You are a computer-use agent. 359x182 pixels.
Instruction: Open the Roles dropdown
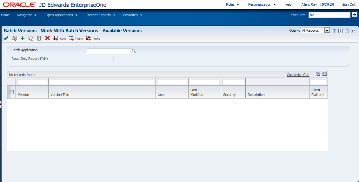click(232, 4)
